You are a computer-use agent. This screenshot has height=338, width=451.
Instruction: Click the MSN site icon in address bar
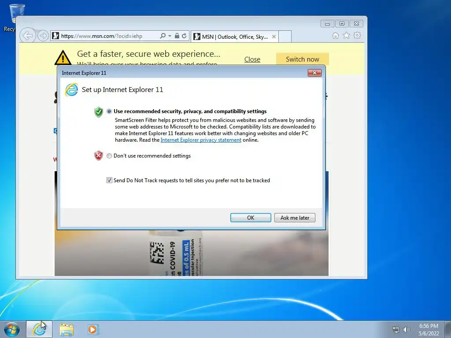(55, 36)
